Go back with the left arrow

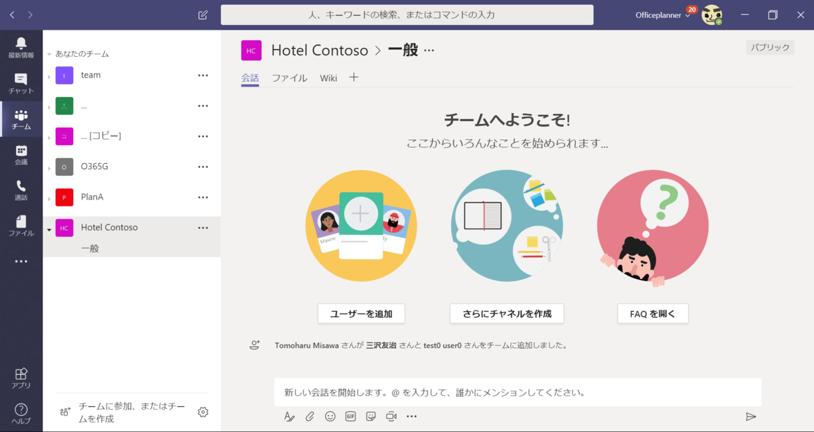click(12, 15)
